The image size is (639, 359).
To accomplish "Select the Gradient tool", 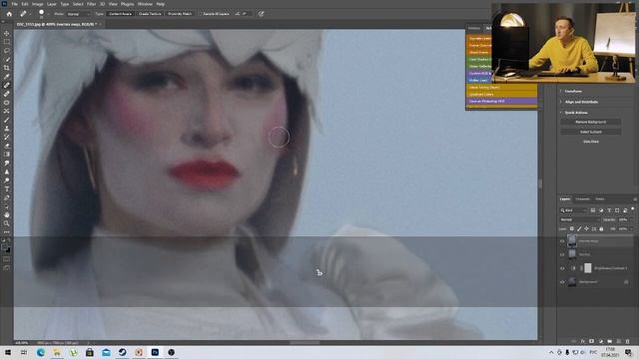I will coord(7,155).
